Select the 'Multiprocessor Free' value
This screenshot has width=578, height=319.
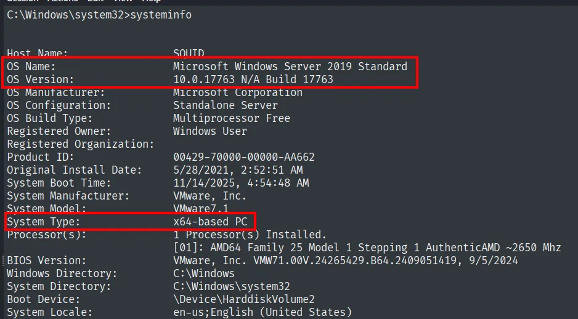(x=232, y=118)
